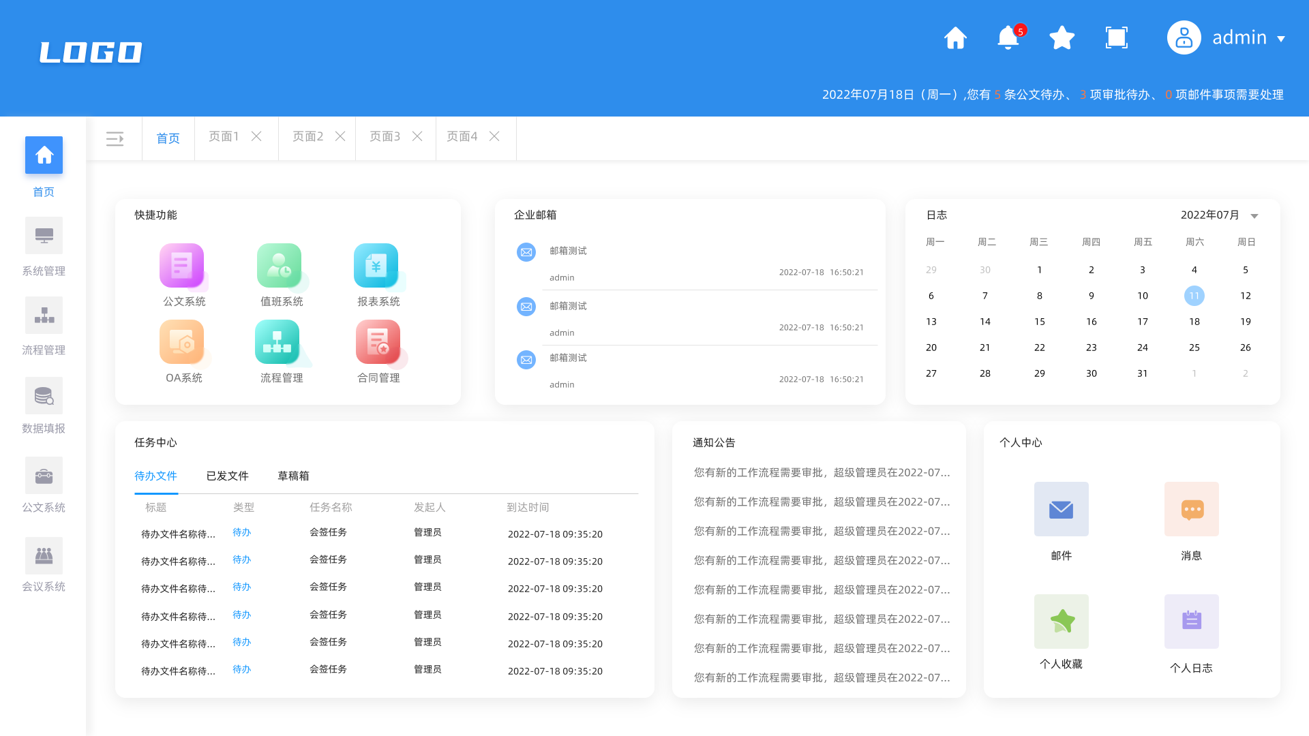Screen dimensions: 1309x736
Task: Select the 已发文件 tab in task center
Action: (227, 476)
